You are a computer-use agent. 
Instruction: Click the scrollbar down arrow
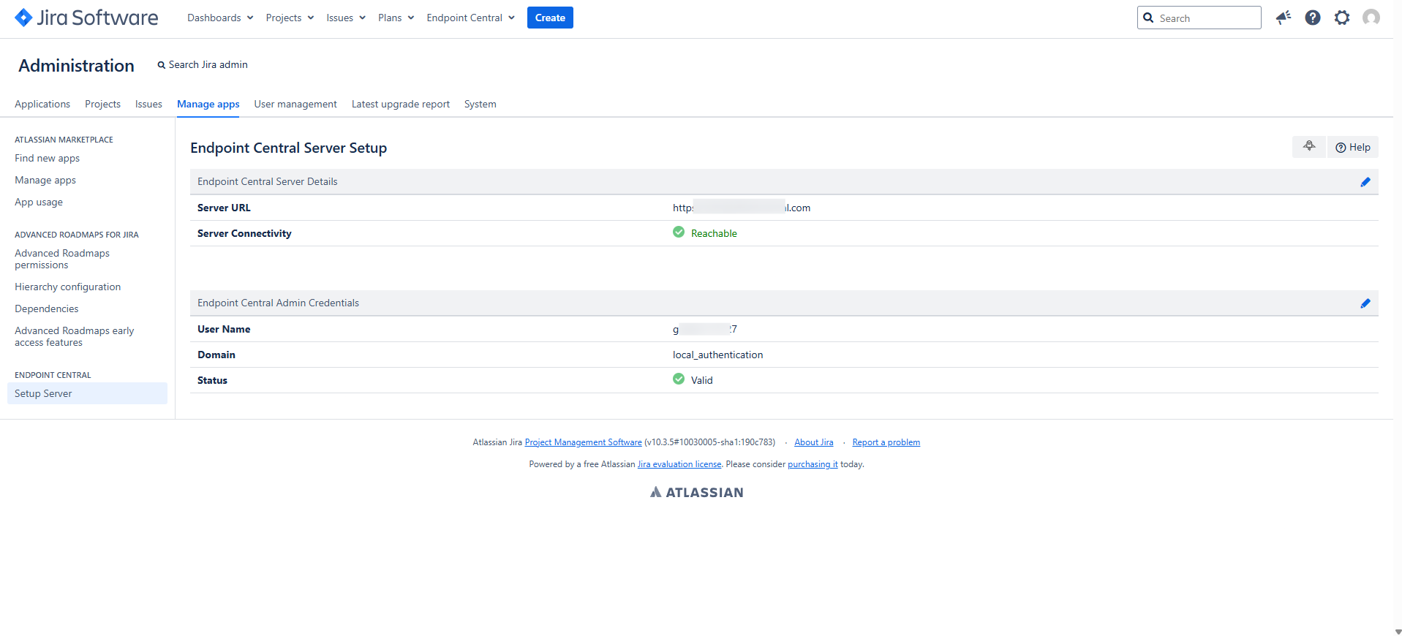pos(1398,631)
